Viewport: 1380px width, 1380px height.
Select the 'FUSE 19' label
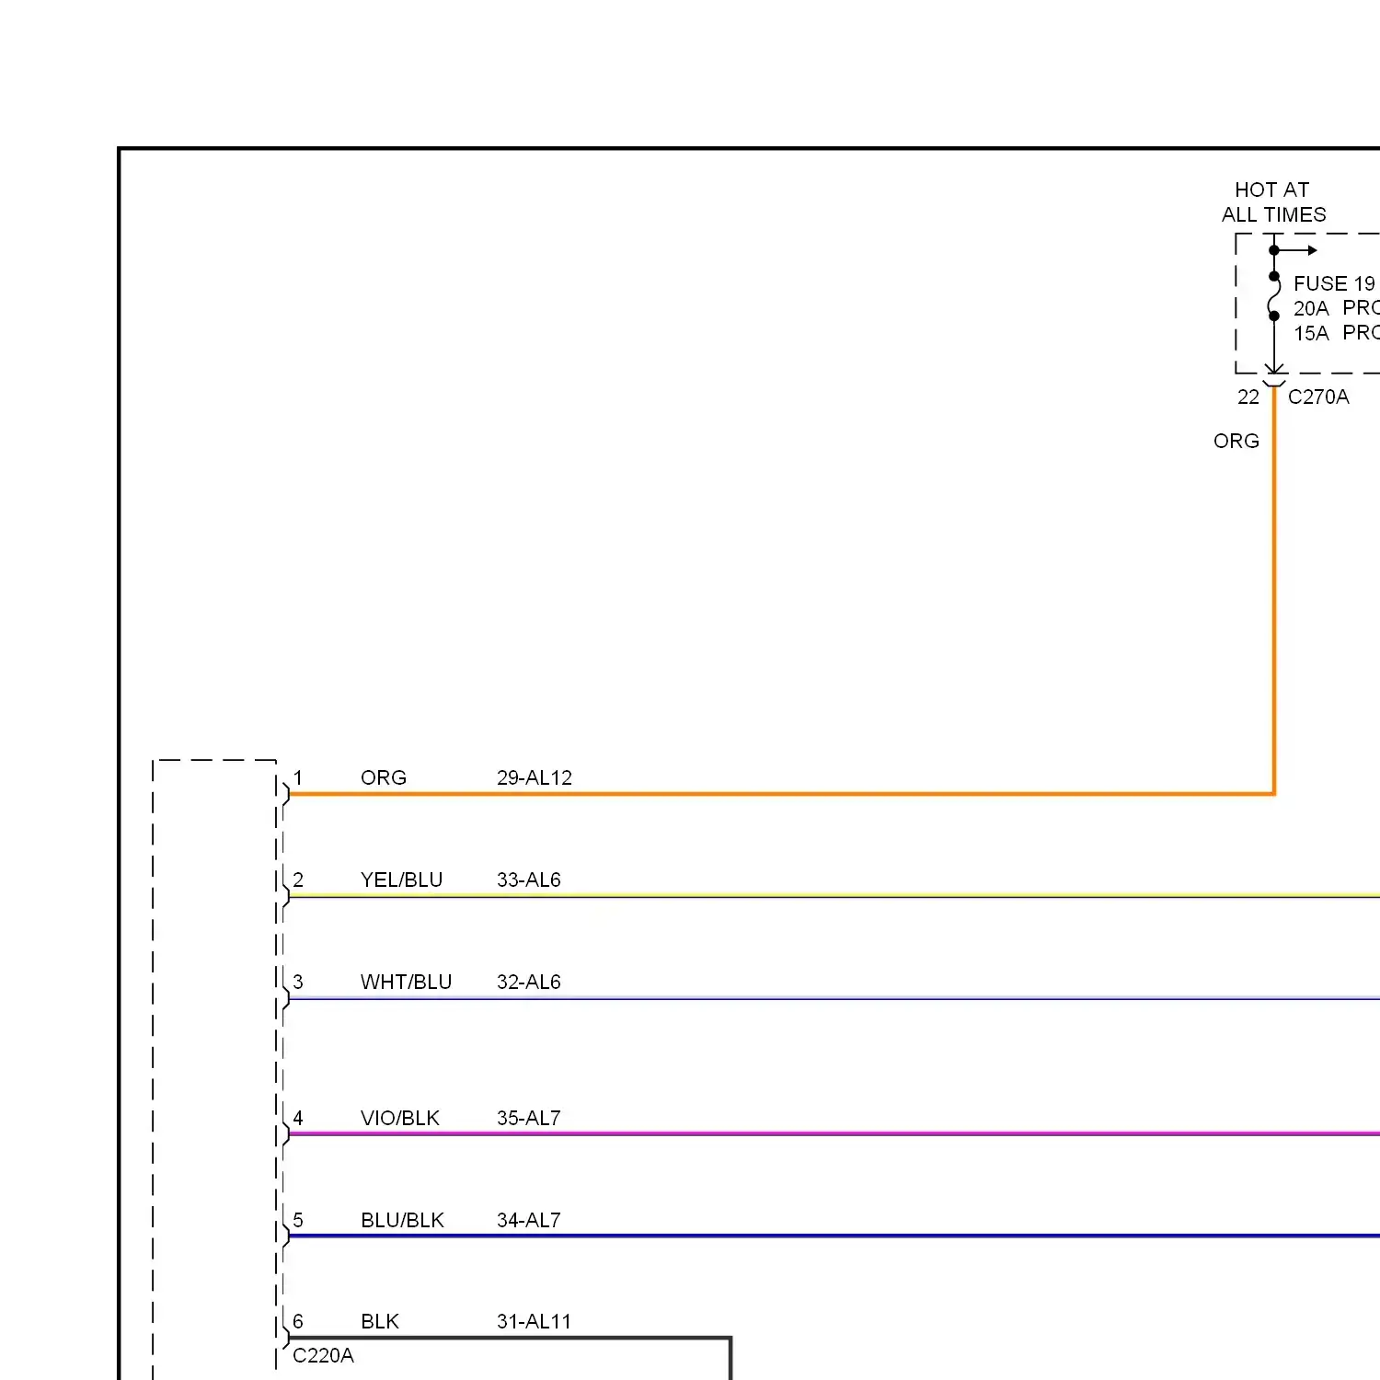point(1334,283)
